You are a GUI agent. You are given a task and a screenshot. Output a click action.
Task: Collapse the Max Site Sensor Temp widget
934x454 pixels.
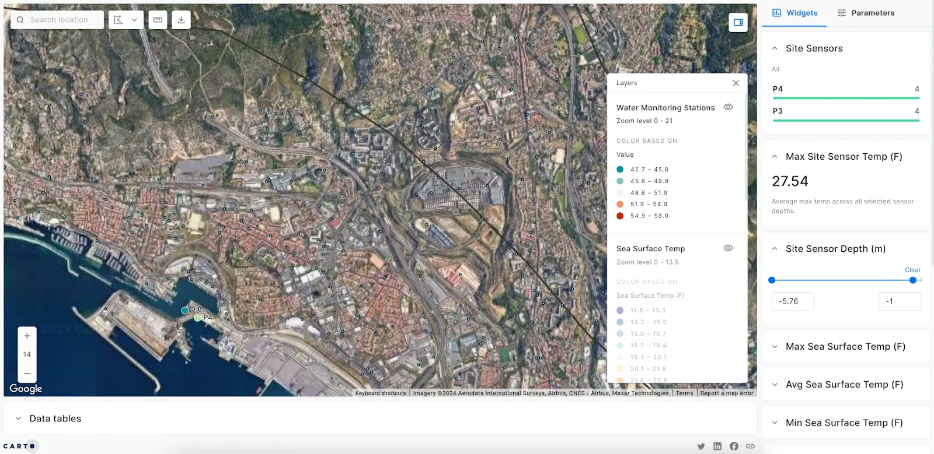[775, 156]
